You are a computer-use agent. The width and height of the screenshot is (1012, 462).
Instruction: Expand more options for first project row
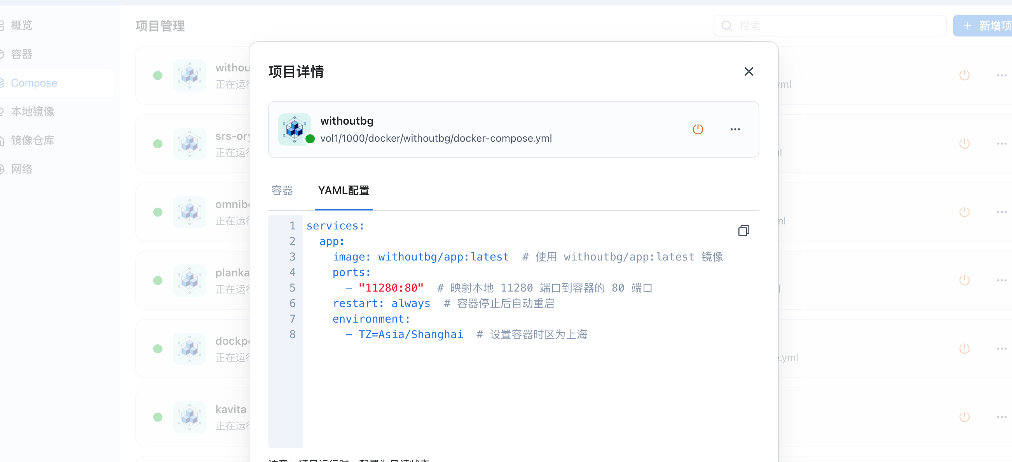pyautogui.click(x=1002, y=75)
